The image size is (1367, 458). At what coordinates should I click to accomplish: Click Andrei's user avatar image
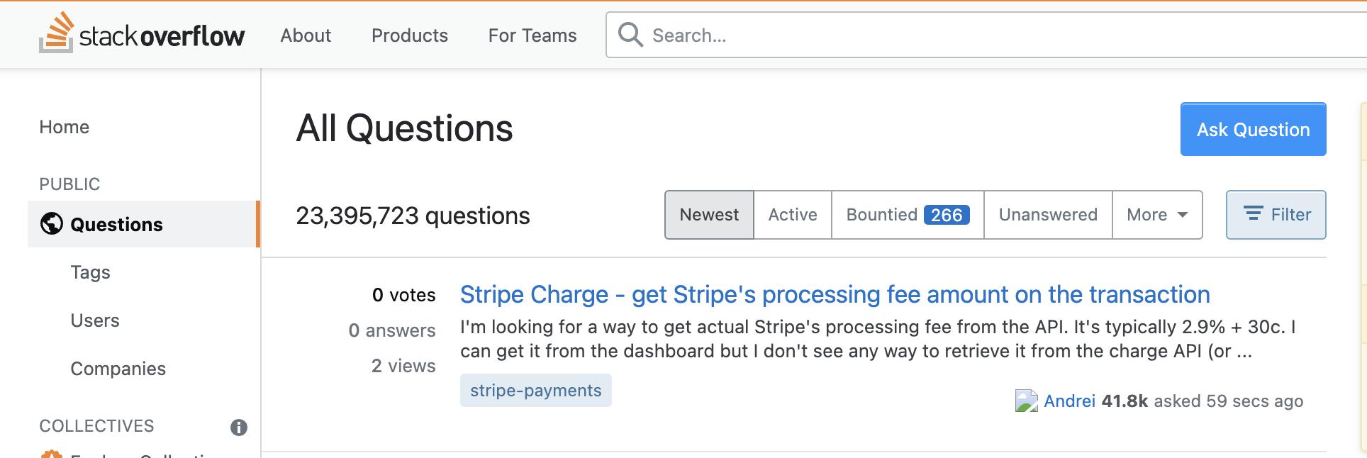coord(1027,401)
